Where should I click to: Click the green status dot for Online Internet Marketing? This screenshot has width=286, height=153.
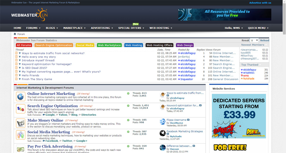click(128, 93)
